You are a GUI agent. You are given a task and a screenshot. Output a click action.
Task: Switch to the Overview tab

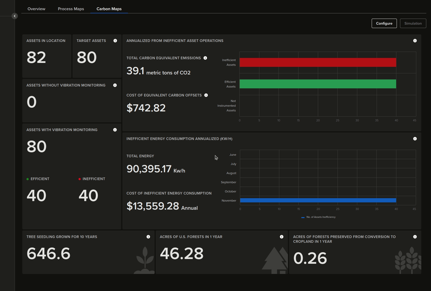click(x=36, y=9)
